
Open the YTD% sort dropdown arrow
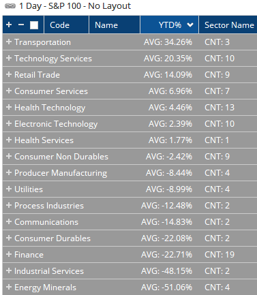click(190, 25)
